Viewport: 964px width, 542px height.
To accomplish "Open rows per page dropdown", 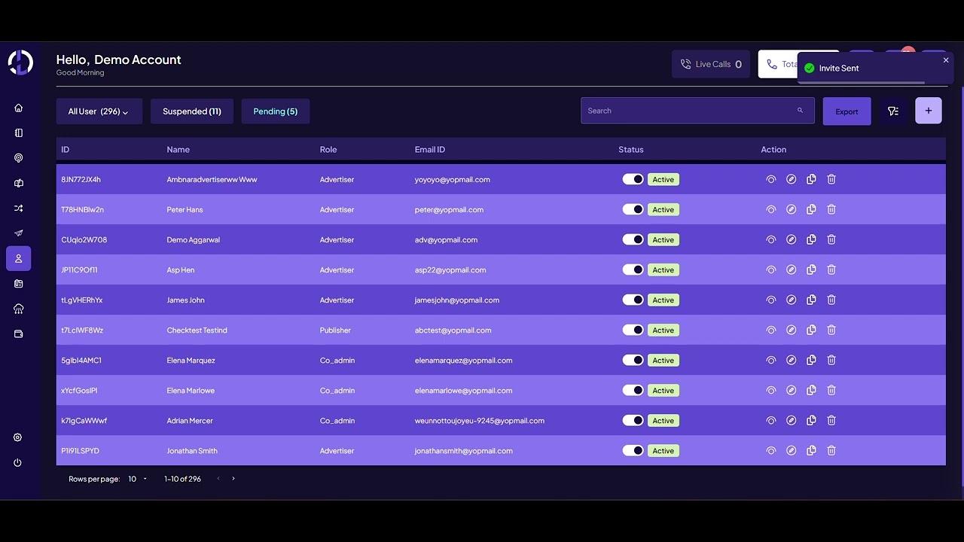I will [x=137, y=479].
